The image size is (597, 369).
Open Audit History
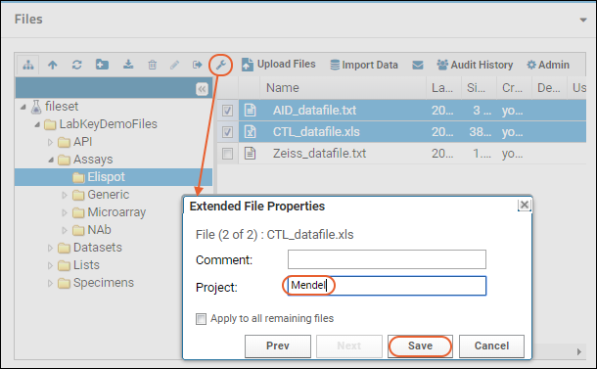[x=475, y=65]
